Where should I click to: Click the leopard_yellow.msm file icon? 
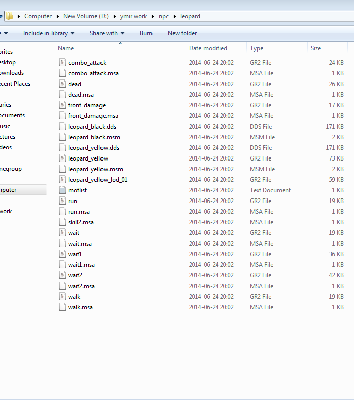pos(62,169)
